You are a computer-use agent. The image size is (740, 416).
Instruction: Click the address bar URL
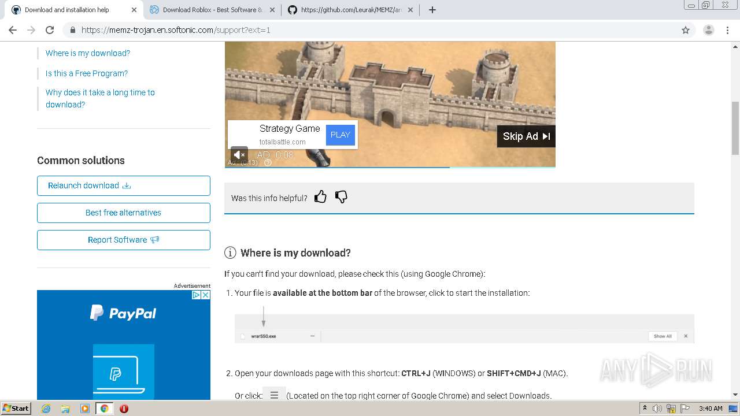(176, 30)
